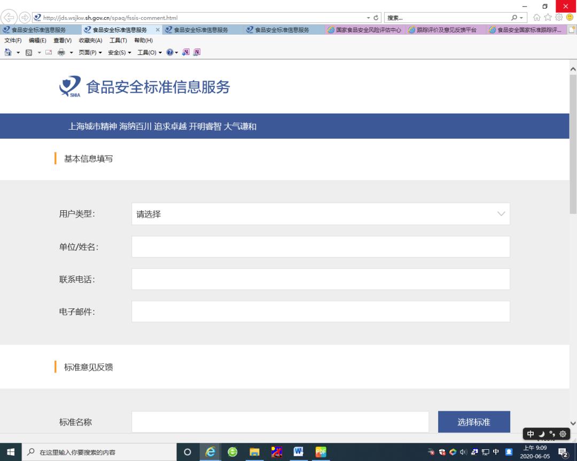Open the Word app on the taskbar
The width and height of the screenshot is (577, 461).
(x=299, y=452)
